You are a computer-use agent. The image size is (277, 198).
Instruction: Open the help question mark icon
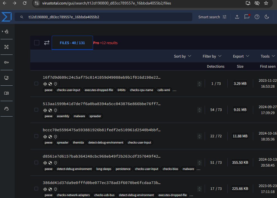tap(257, 17)
